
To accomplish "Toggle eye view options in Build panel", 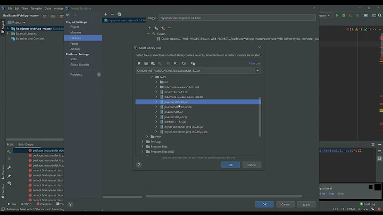I will (9, 183).
